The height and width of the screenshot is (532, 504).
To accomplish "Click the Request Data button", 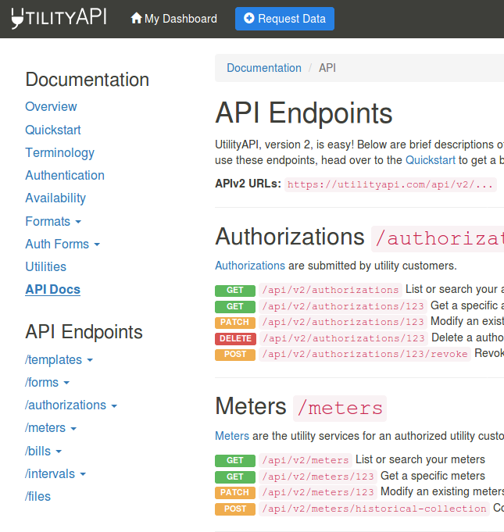I will pyautogui.click(x=284, y=19).
